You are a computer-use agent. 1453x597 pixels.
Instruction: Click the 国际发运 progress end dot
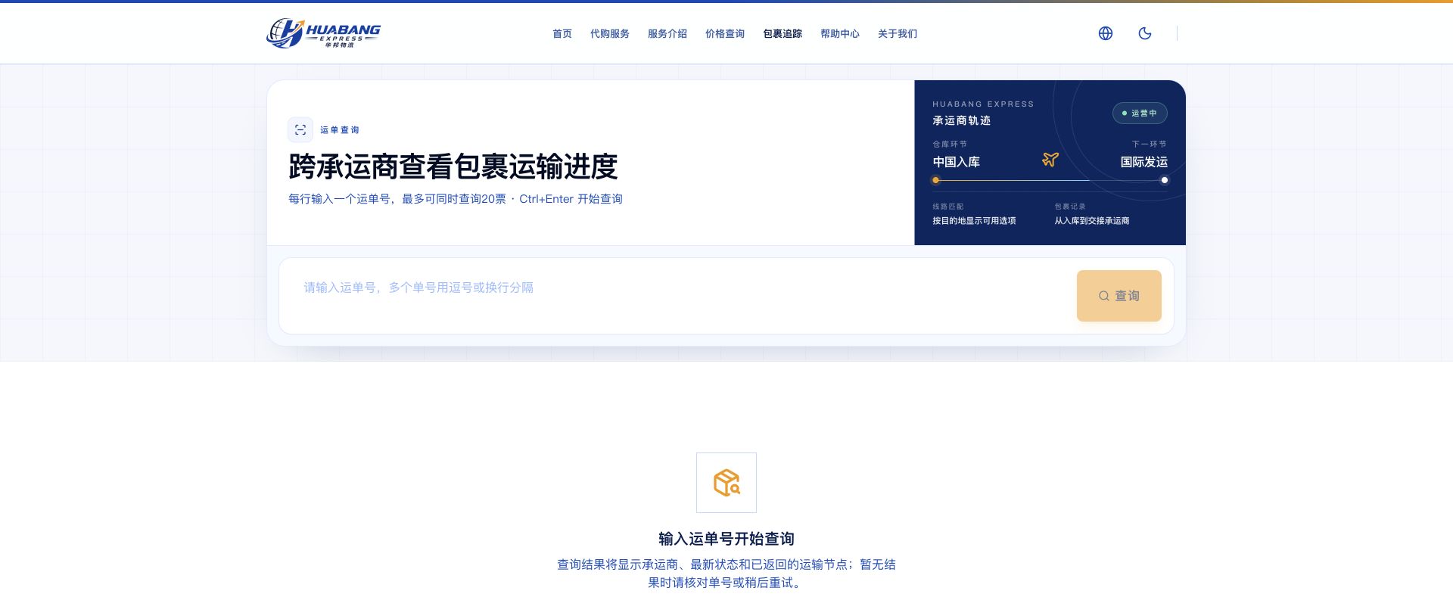tap(1165, 180)
